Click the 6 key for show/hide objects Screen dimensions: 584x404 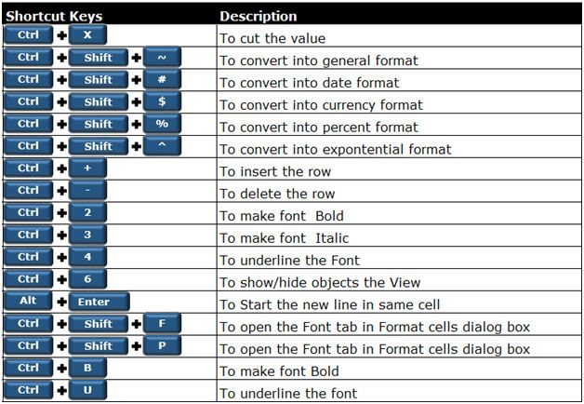click(x=87, y=279)
